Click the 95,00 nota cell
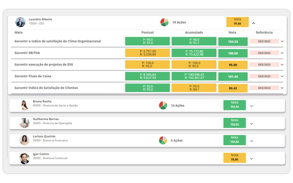293x183 pixels. 233,65
